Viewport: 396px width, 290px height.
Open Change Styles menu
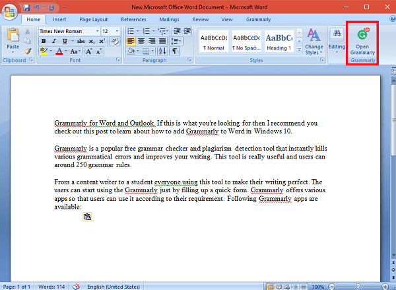pyautogui.click(x=314, y=42)
